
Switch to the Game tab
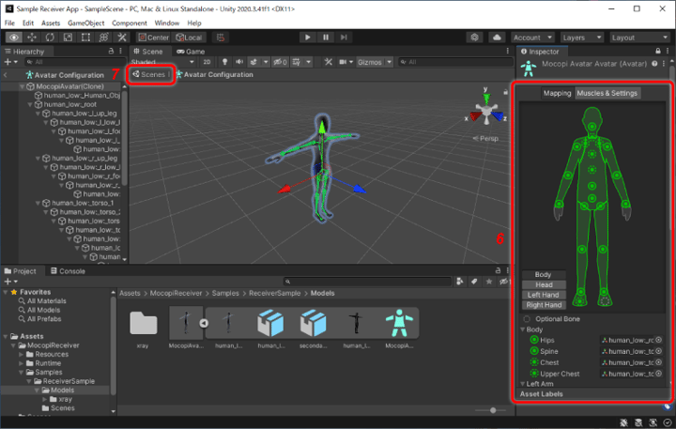191,52
